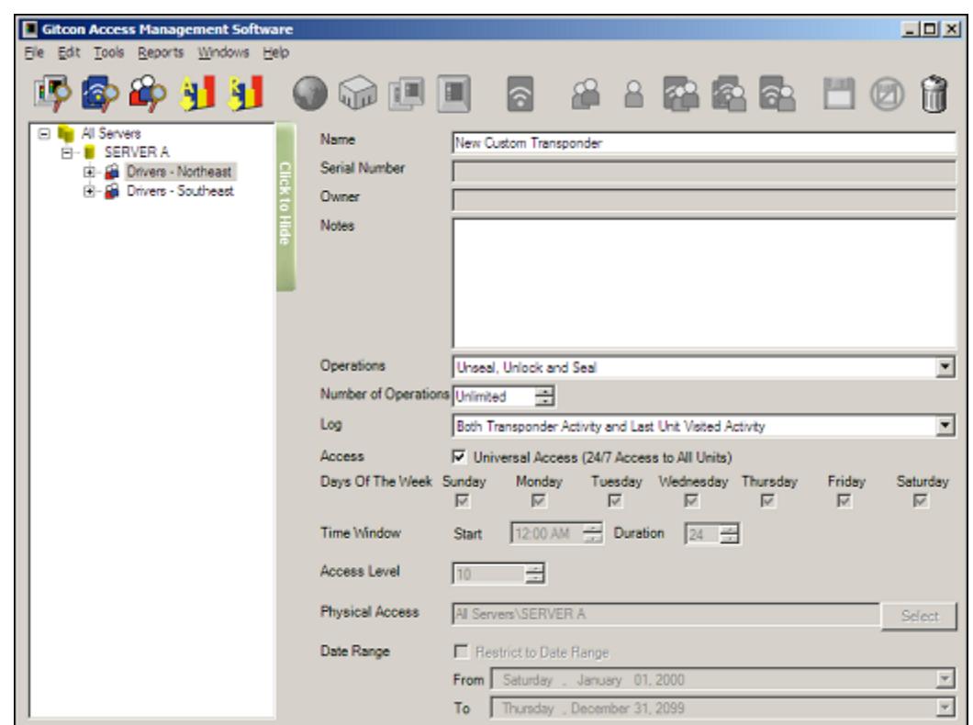Click the Drivers - Northeast group icon
This screenshot has height=725, width=973.
(x=112, y=172)
